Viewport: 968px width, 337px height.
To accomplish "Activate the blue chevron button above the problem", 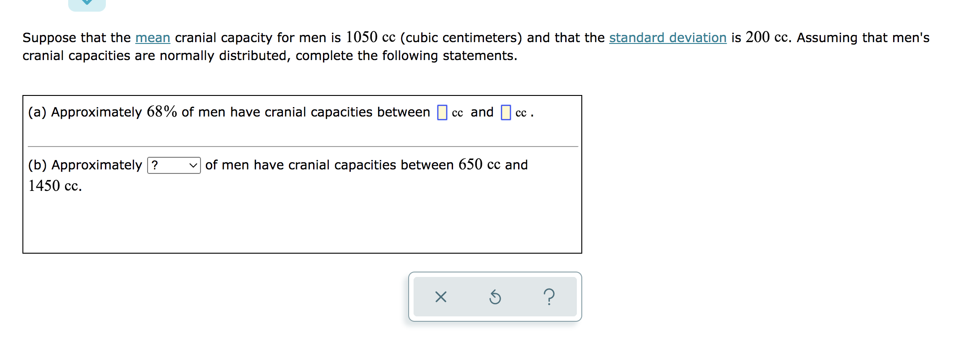I will pyautogui.click(x=86, y=4).
